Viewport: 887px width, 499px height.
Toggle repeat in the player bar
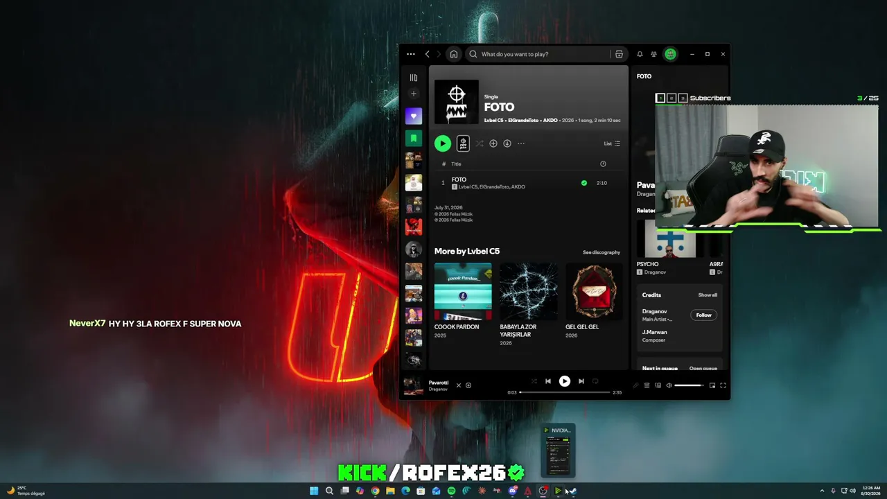(595, 381)
